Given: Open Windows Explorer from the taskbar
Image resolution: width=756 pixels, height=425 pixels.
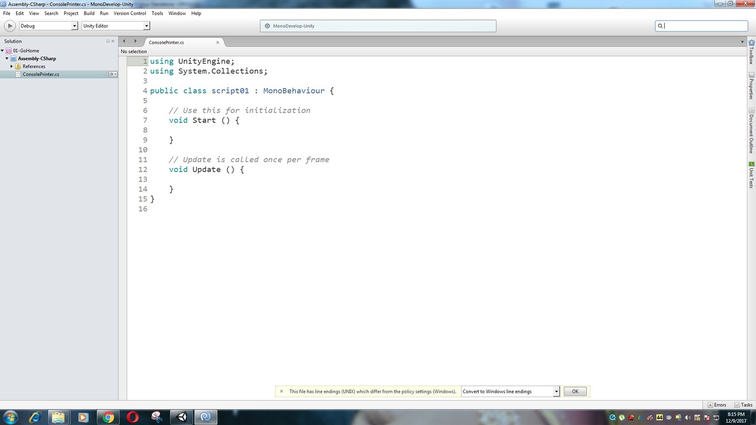Looking at the screenshot, I should point(58,418).
